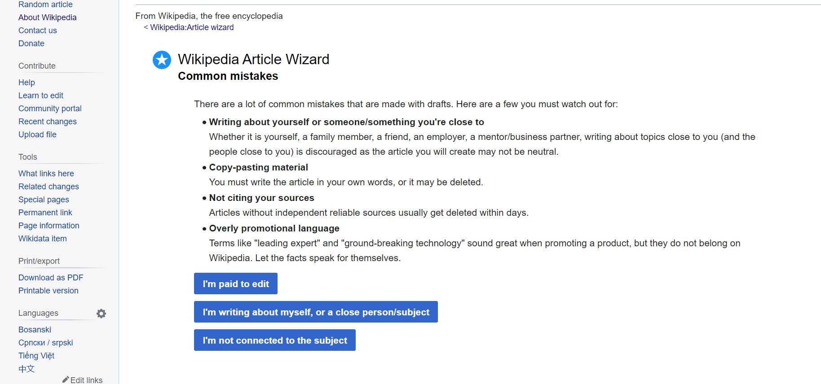
Task: Click the Contact us sidebar link
Action: click(x=37, y=31)
